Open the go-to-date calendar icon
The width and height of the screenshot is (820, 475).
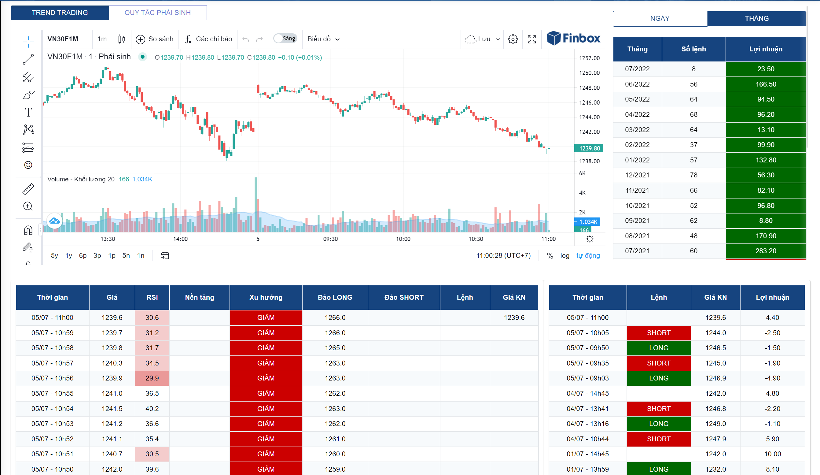165,256
